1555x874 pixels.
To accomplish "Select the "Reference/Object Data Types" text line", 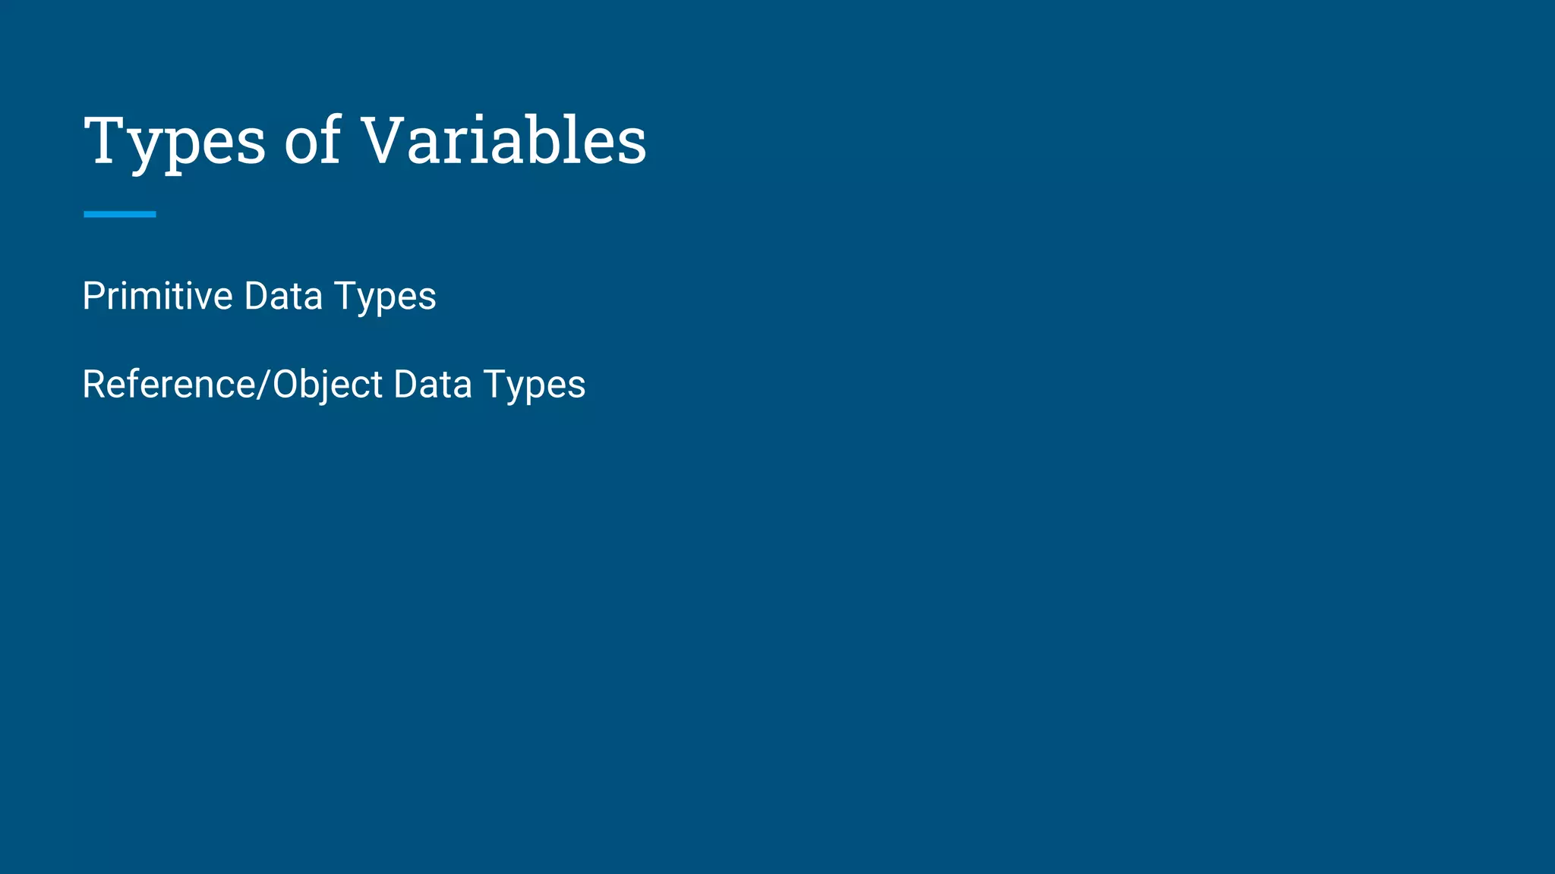I will pyautogui.click(x=334, y=385).
